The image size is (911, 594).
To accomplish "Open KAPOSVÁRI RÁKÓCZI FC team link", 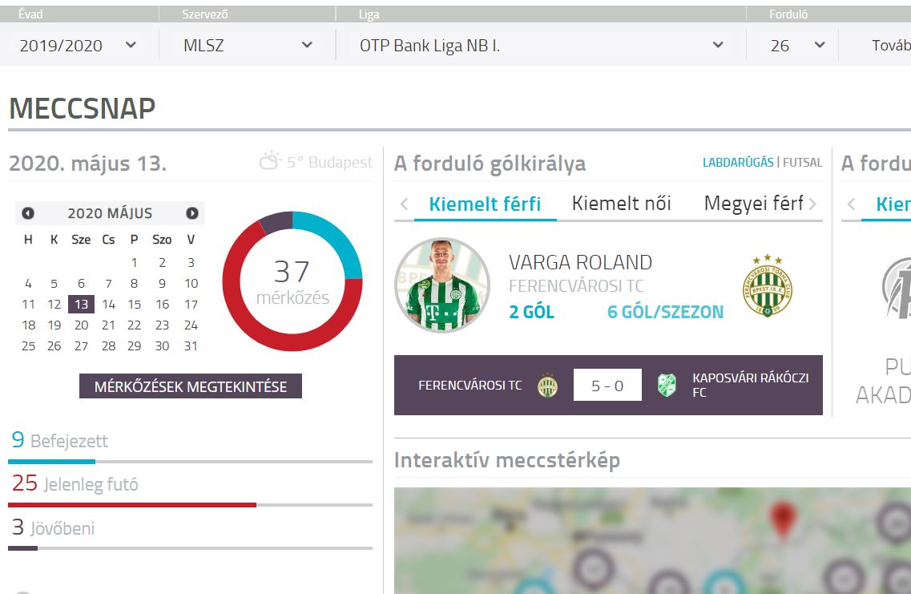I will 750,385.
